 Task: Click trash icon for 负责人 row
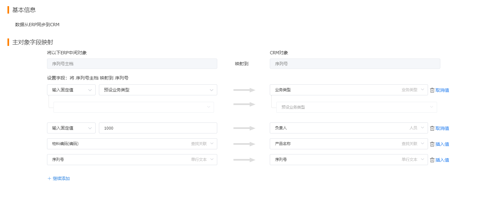coord(432,128)
